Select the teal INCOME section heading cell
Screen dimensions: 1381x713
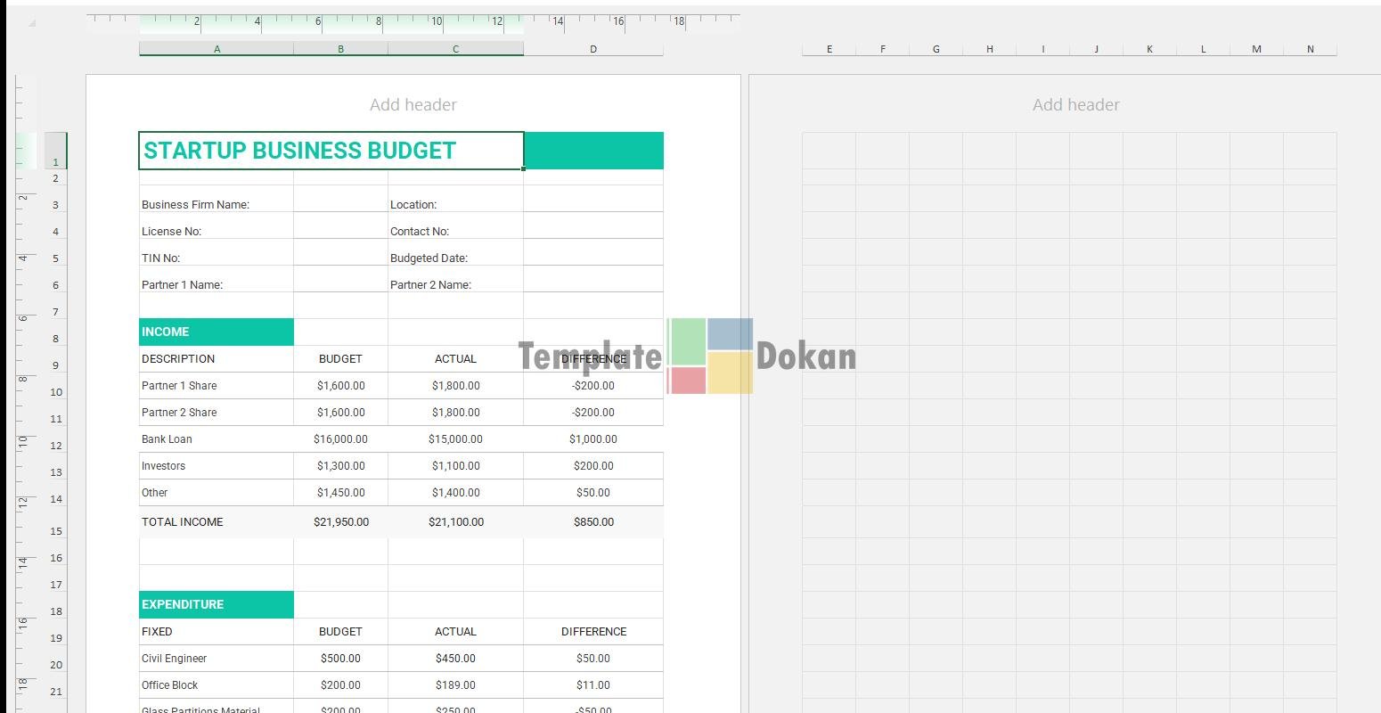(x=216, y=332)
